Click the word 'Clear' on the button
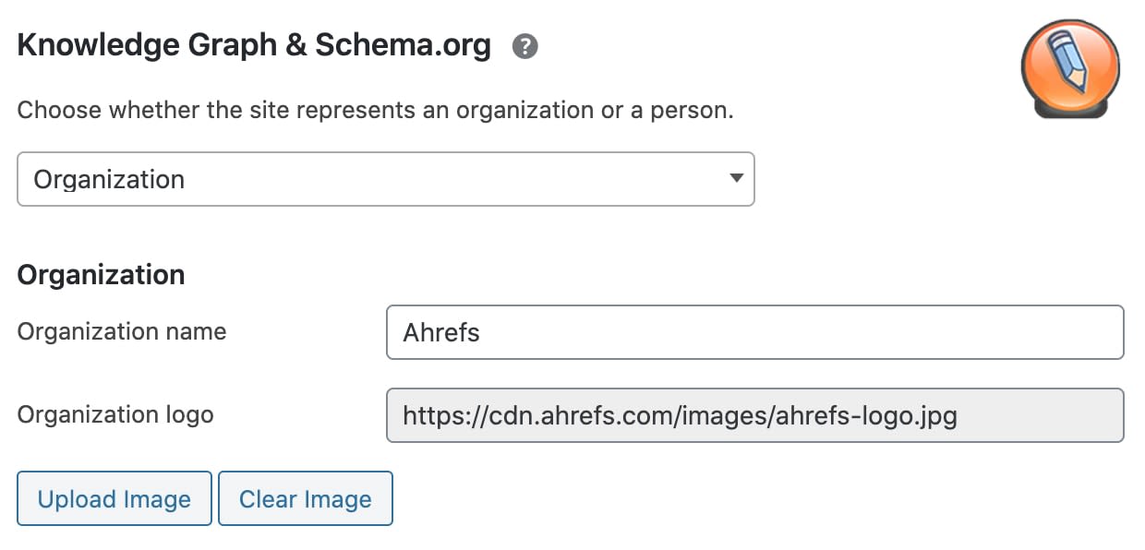The width and height of the screenshot is (1145, 550). [268, 499]
